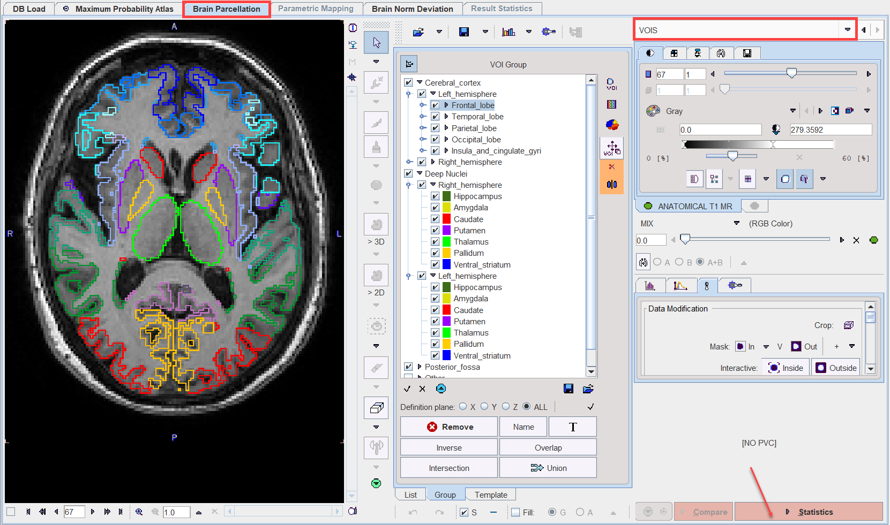Collapse the Deep Nuclei node
The height and width of the screenshot is (525, 890).
(420, 173)
